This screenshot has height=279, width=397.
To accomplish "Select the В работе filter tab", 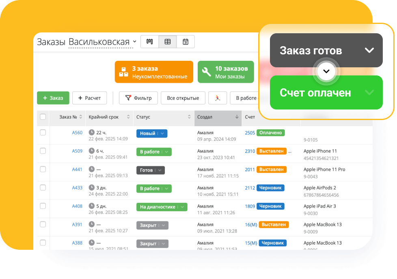I will click(246, 98).
